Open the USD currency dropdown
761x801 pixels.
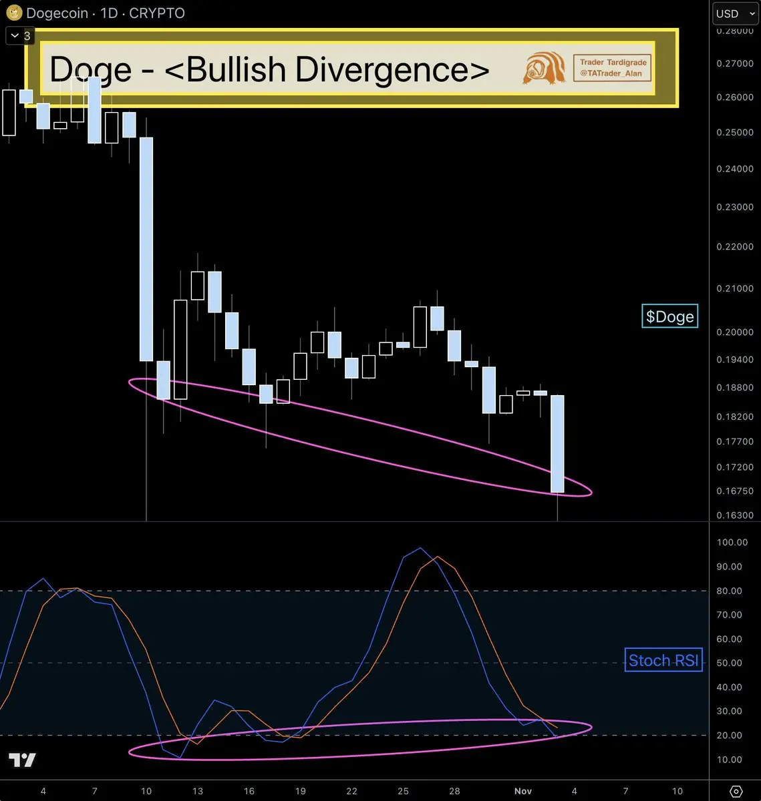[x=734, y=13]
